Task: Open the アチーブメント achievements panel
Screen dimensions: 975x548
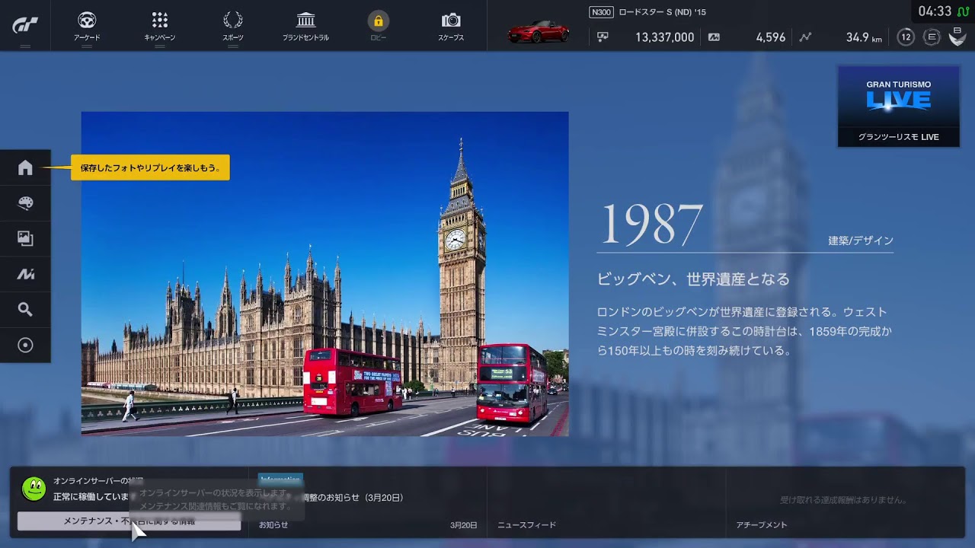Action: [x=844, y=502]
